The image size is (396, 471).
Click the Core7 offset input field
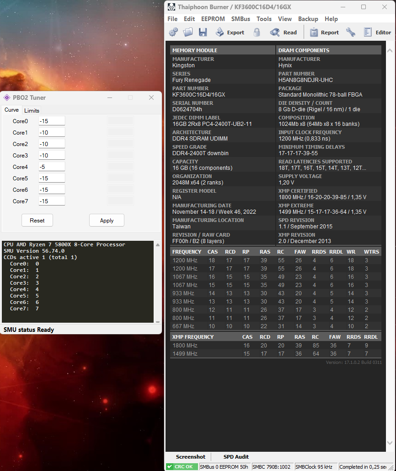pyautogui.click(x=52, y=201)
